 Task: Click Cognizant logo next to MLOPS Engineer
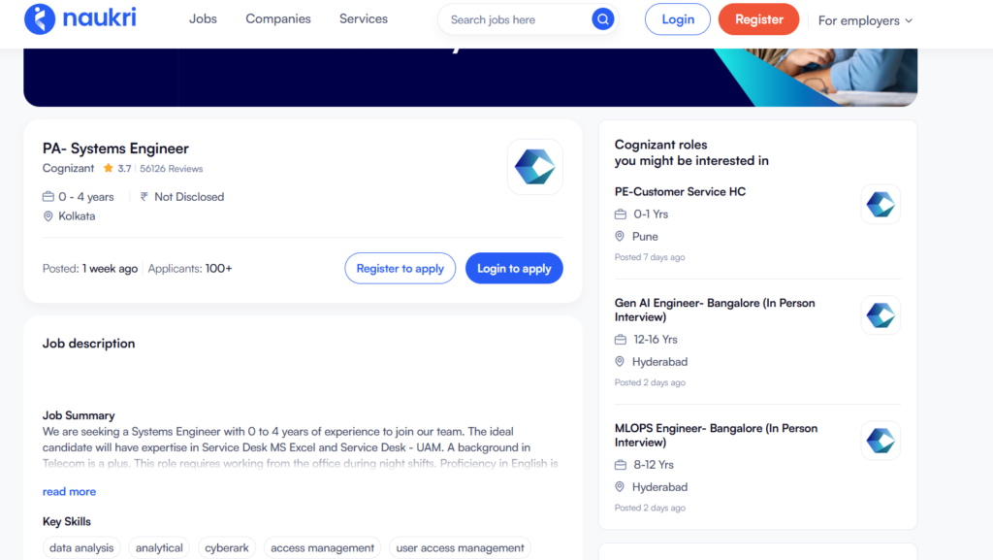(x=881, y=441)
